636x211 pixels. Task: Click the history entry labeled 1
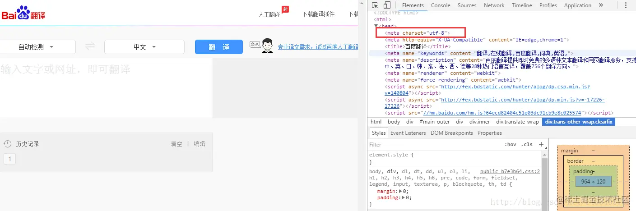[9, 158]
